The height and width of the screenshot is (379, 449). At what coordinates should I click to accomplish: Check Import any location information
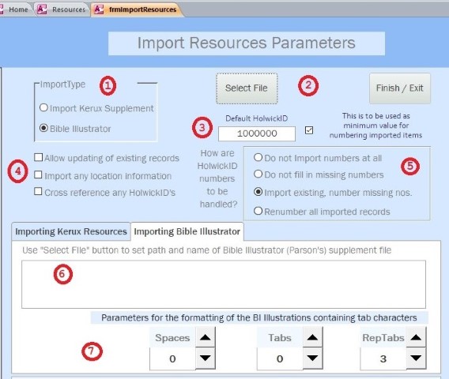point(38,174)
